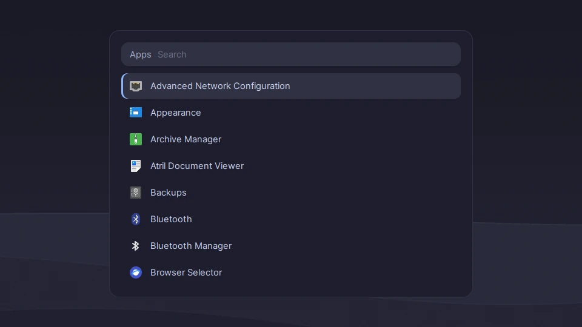Screen dimensions: 582x327
Task: Select "Archive Manager" from the list
Action: point(291,139)
